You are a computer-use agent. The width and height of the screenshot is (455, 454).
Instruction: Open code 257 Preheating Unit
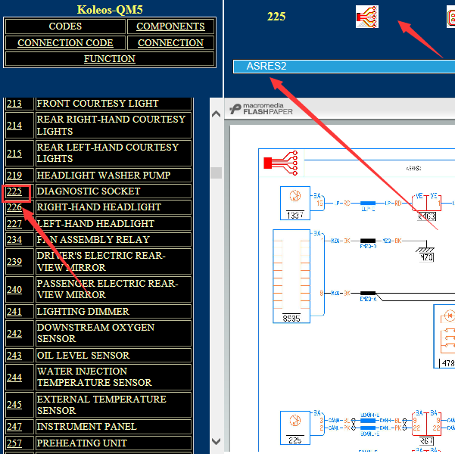(x=14, y=443)
